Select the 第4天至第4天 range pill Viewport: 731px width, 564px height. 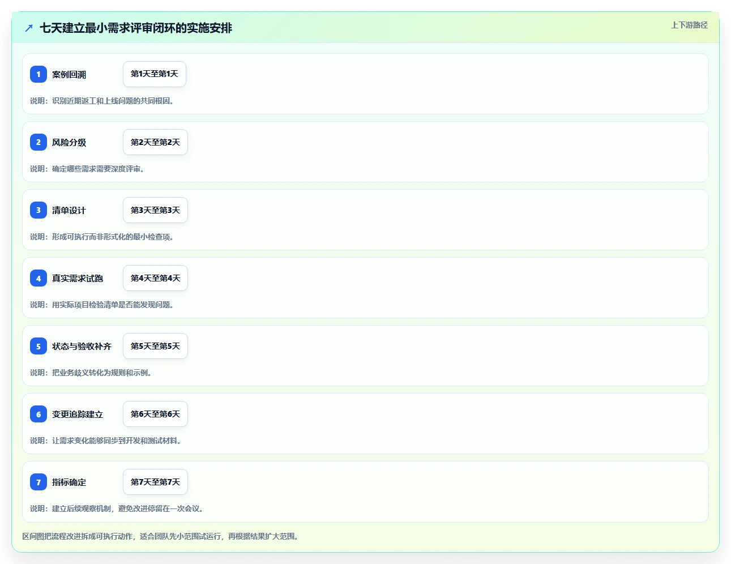point(155,278)
